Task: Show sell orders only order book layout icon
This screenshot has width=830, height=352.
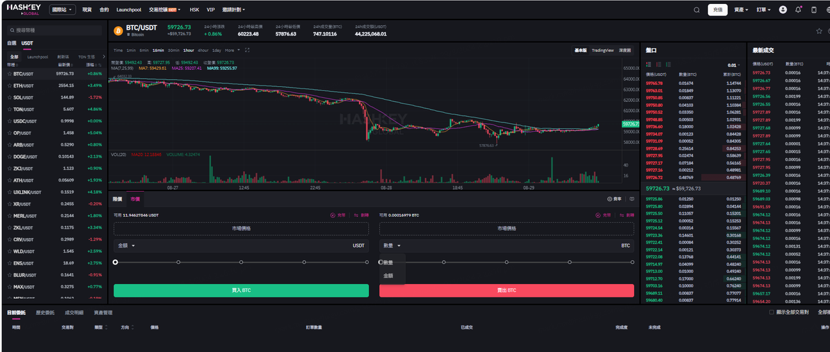Action: pos(659,65)
